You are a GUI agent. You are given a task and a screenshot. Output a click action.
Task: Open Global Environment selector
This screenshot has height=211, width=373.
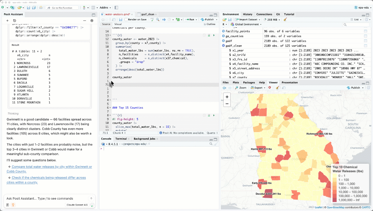(x=246, y=24)
